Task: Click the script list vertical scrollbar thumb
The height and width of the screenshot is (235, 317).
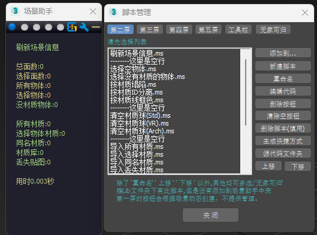Action: 246,93
